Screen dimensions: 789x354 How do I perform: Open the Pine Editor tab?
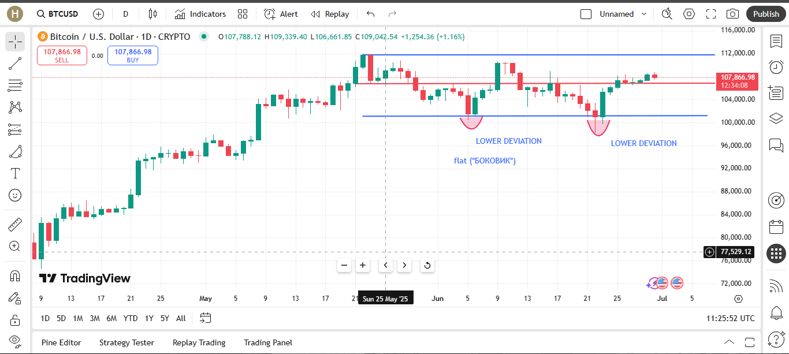pyautogui.click(x=61, y=342)
